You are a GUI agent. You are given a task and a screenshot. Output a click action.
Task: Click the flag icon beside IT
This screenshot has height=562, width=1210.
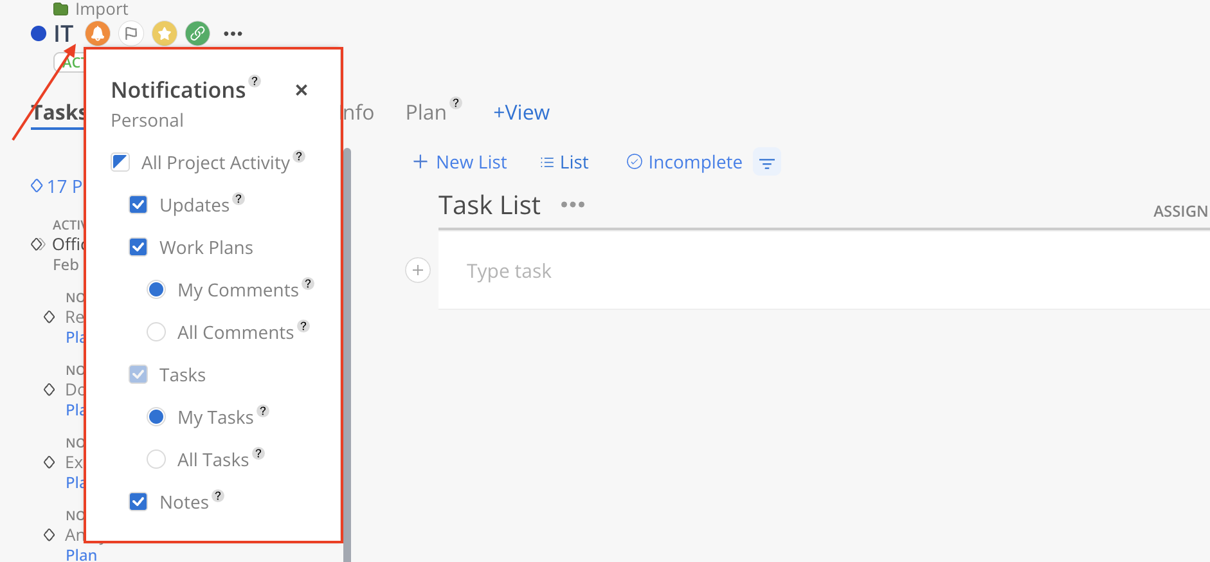131,33
